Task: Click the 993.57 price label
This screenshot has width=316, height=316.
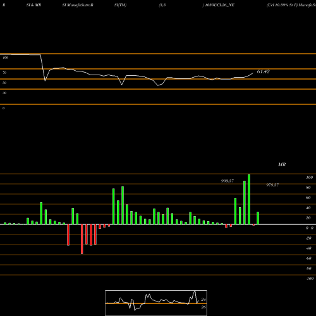Action: point(228,181)
